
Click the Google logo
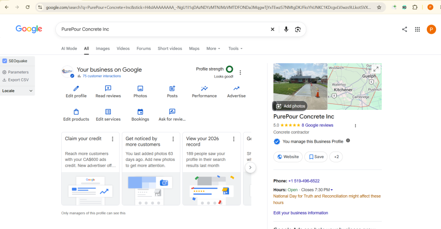click(29, 29)
